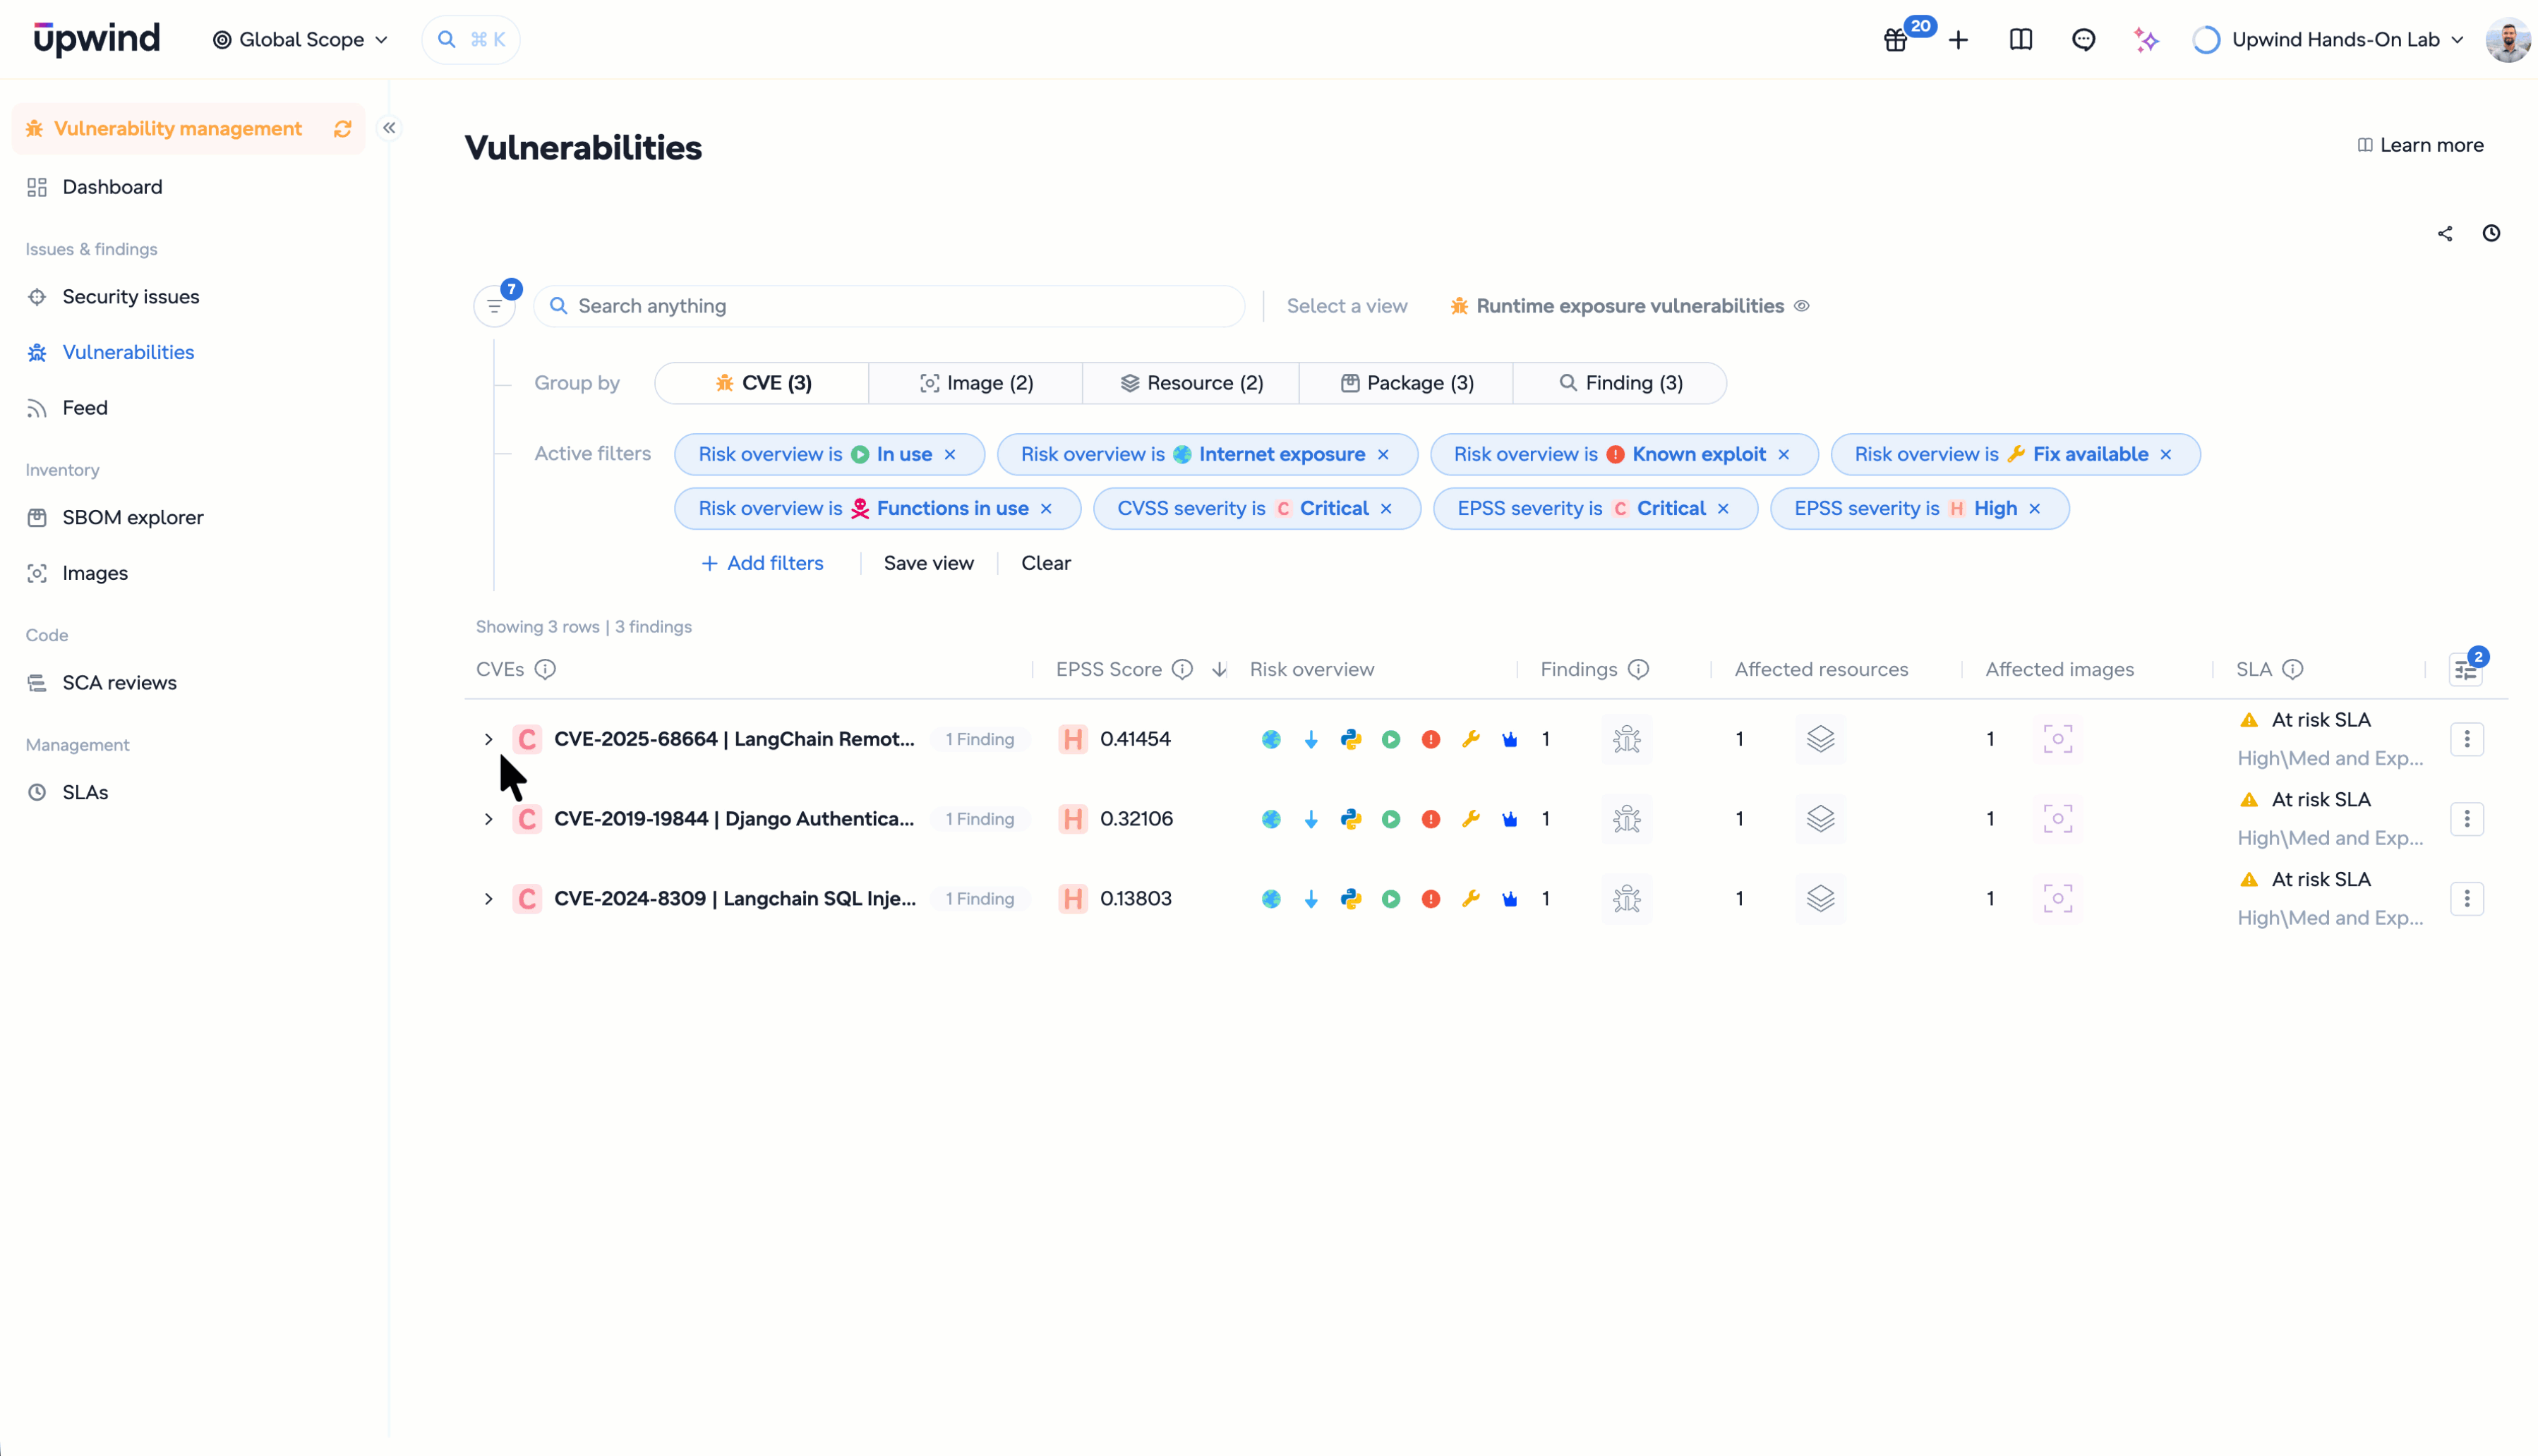Remove the EPSS severity High filter

click(x=2035, y=509)
